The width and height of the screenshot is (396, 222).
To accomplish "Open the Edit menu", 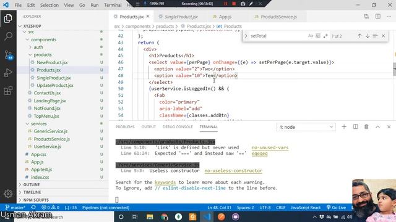I will click(31, 5).
